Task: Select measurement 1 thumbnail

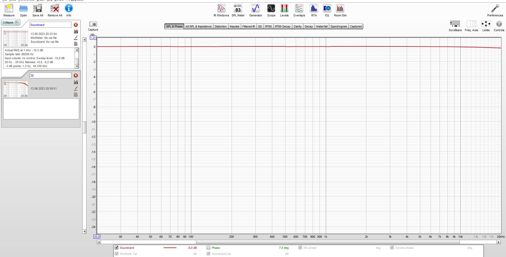Action: (x=16, y=39)
